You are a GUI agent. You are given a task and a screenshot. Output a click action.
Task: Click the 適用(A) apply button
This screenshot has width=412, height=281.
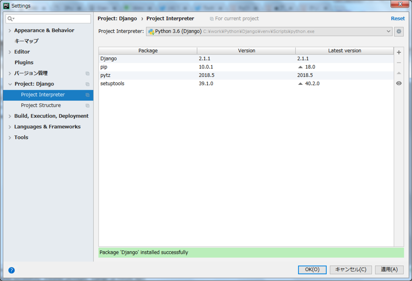pos(389,269)
